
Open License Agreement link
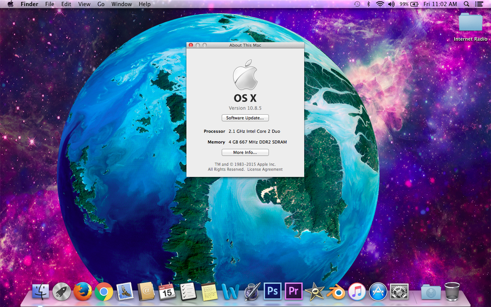click(x=265, y=169)
